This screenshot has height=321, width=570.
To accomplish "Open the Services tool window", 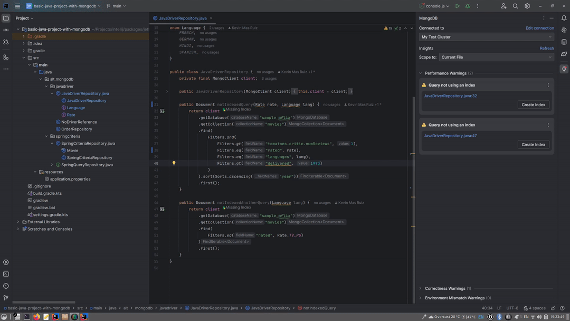I will pos(6,262).
